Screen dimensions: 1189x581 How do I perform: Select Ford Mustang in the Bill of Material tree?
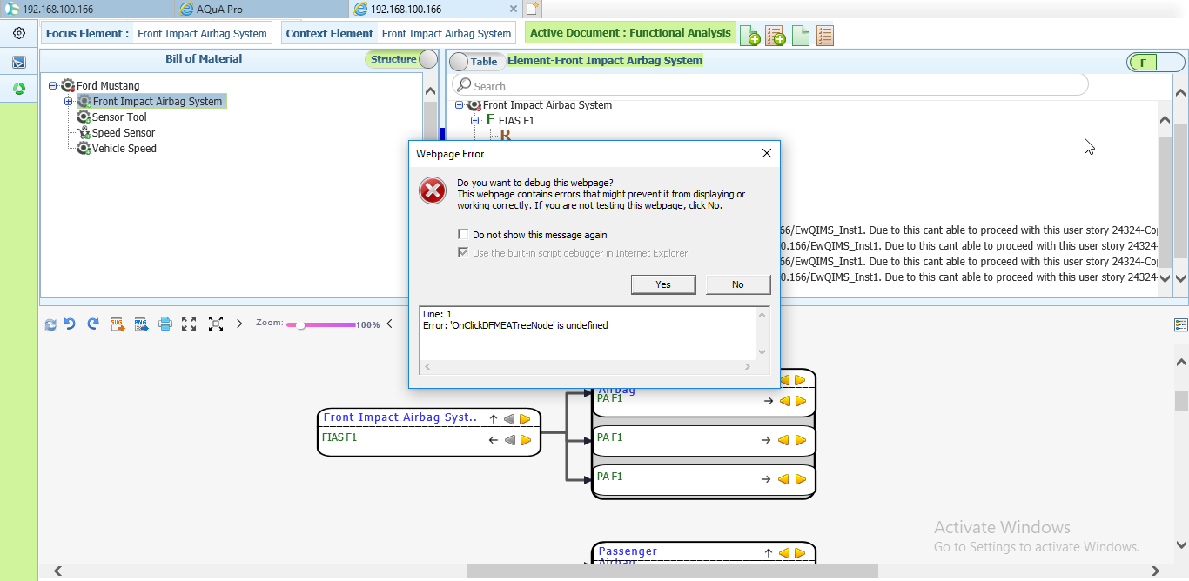108,86
